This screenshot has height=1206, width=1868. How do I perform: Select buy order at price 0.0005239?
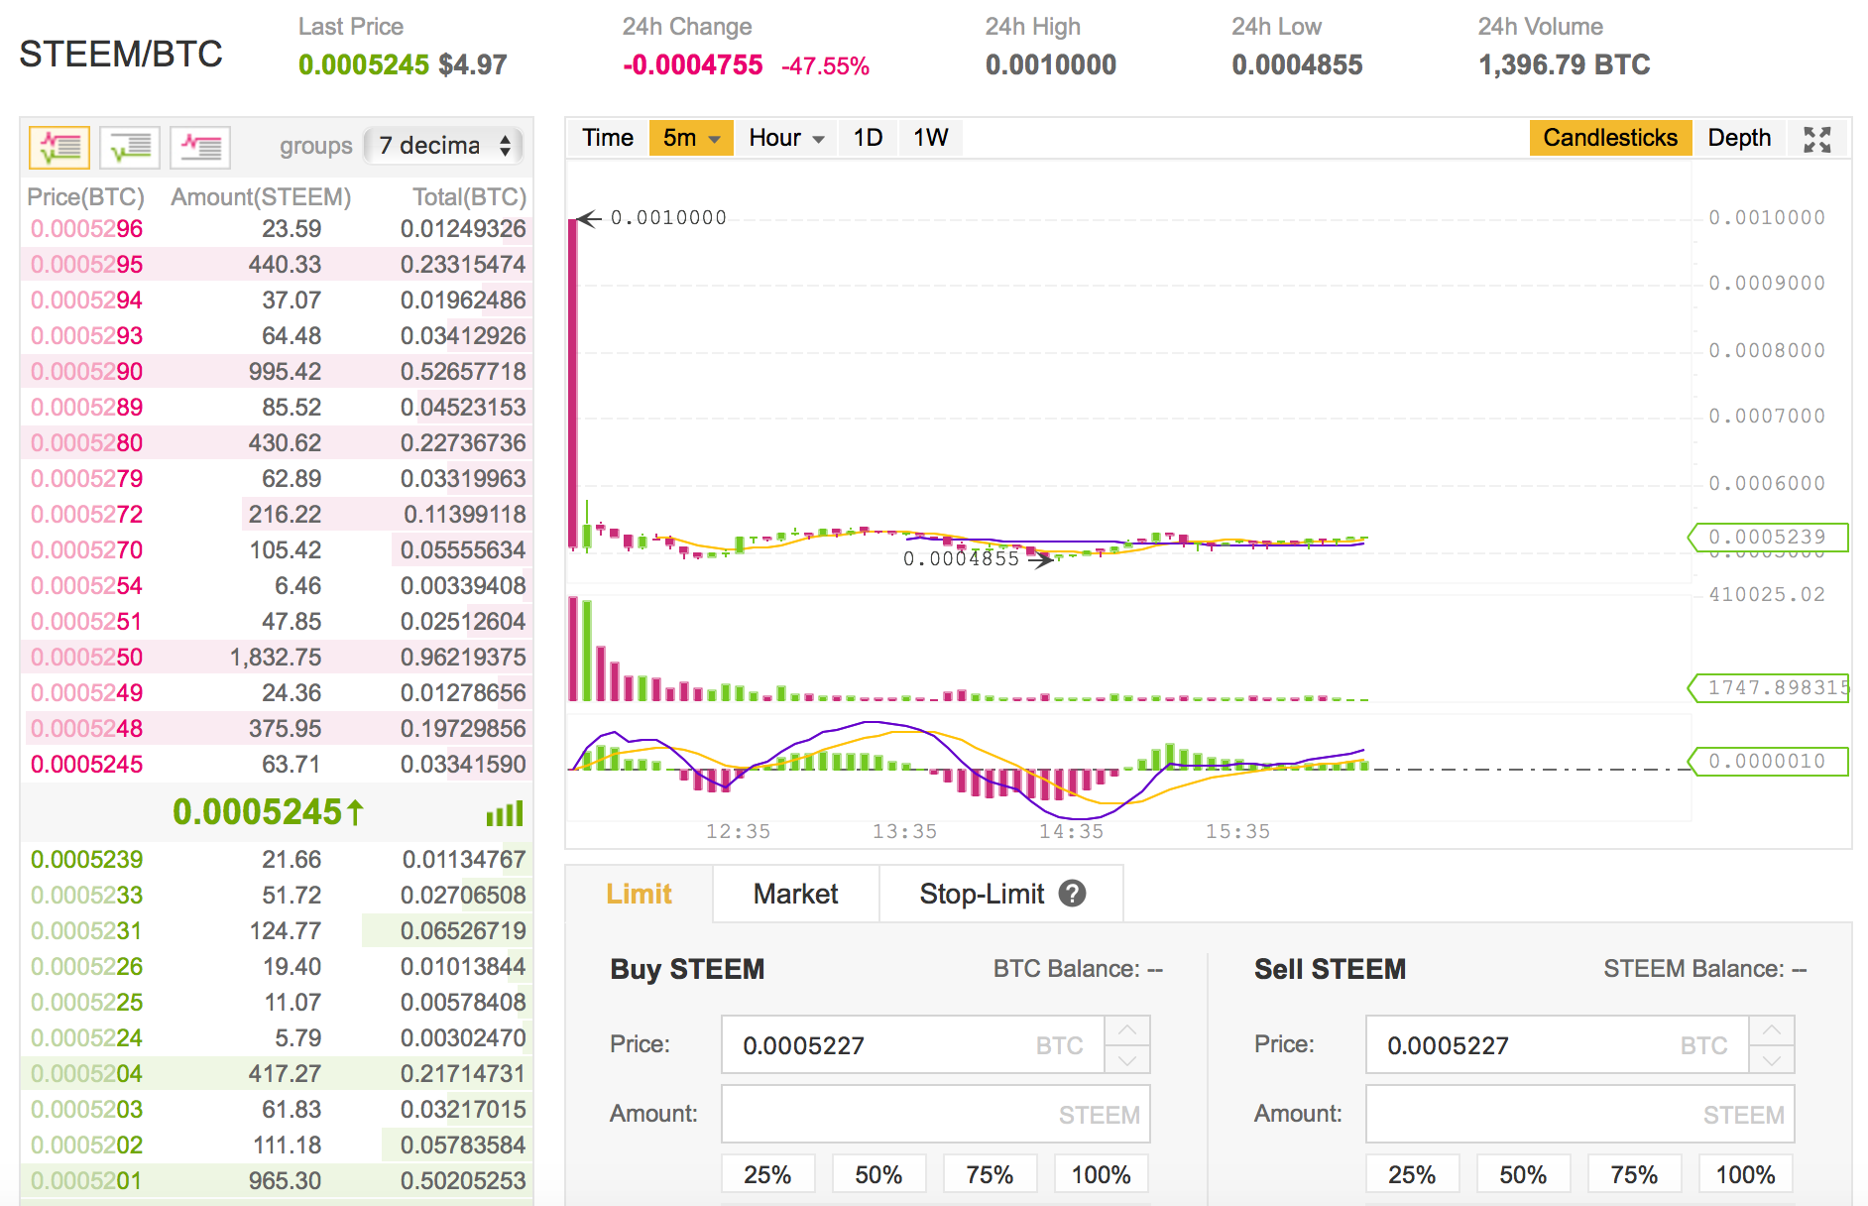277,860
